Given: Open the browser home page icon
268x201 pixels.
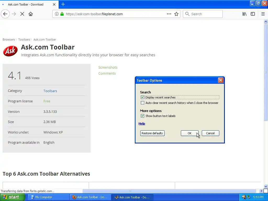Looking at the screenshot, I should click(31, 14).
